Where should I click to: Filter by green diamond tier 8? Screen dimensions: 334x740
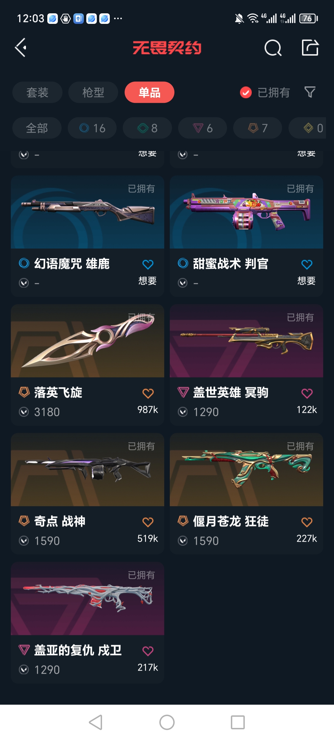[x=147, y=128]
